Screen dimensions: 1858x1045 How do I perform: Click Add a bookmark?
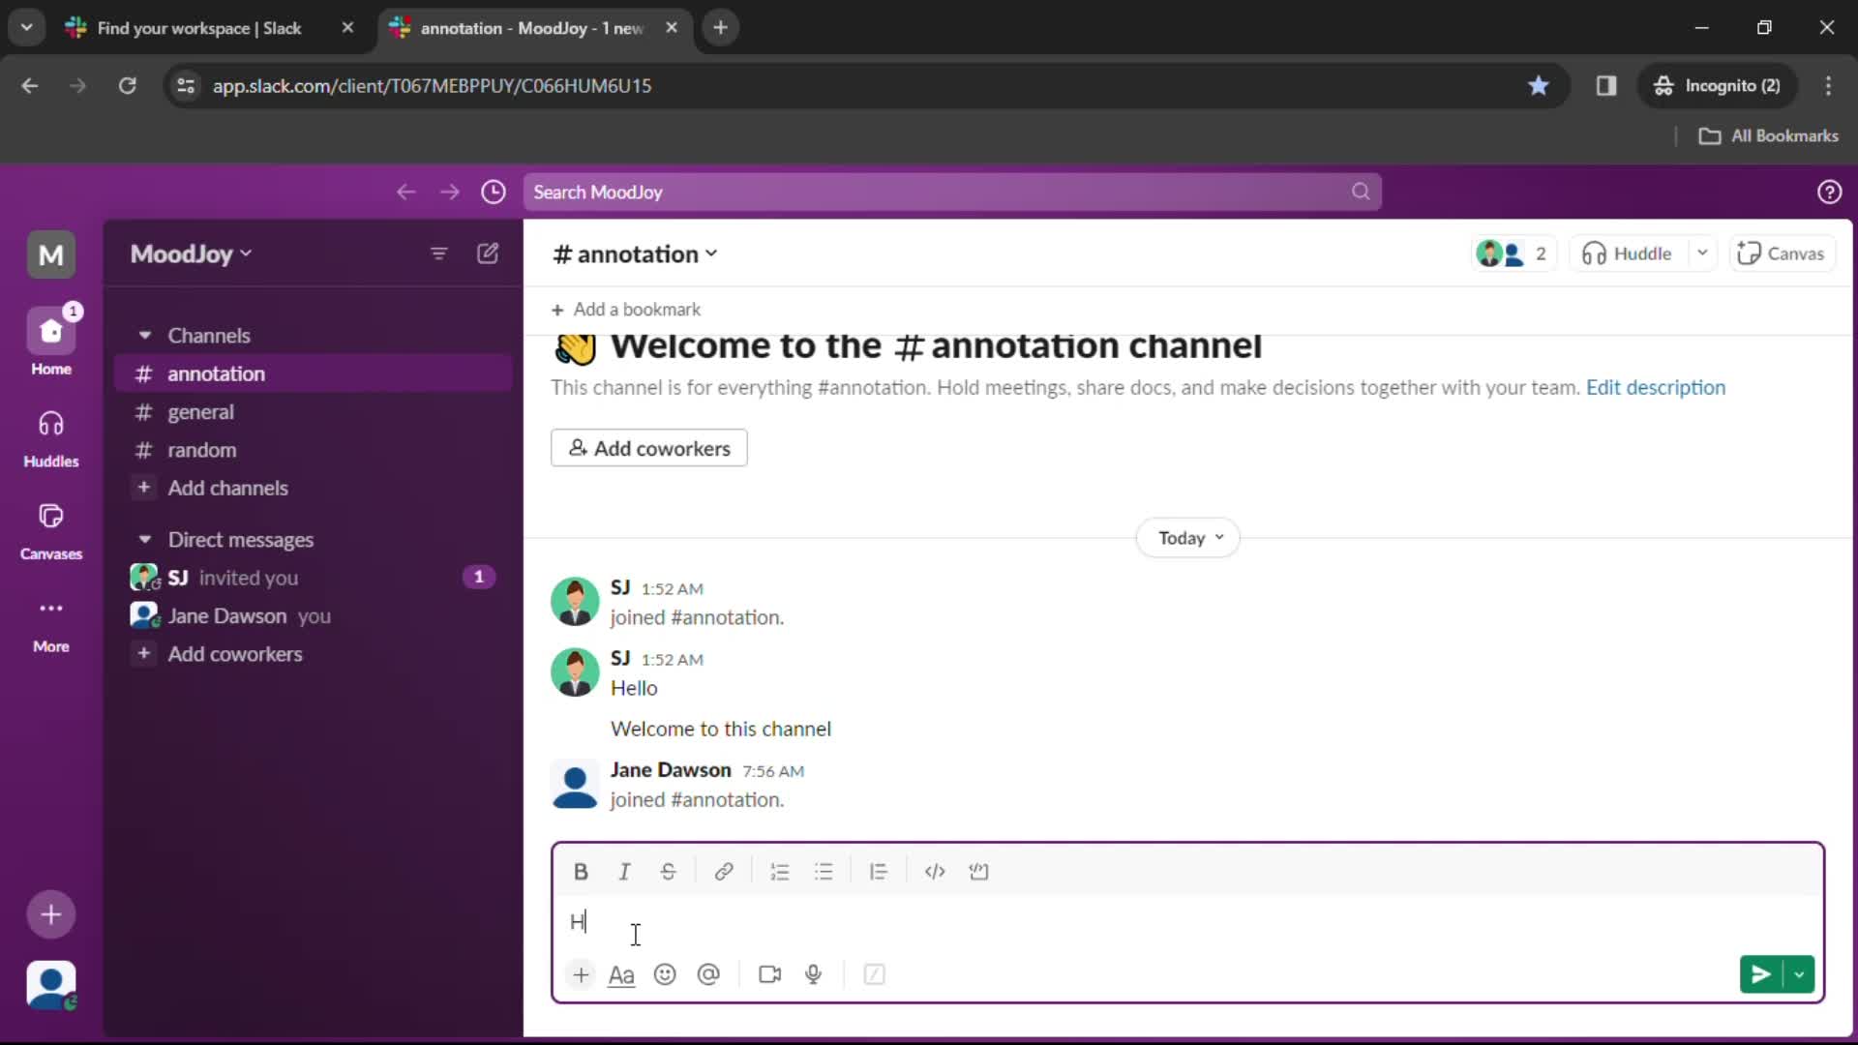626,310
